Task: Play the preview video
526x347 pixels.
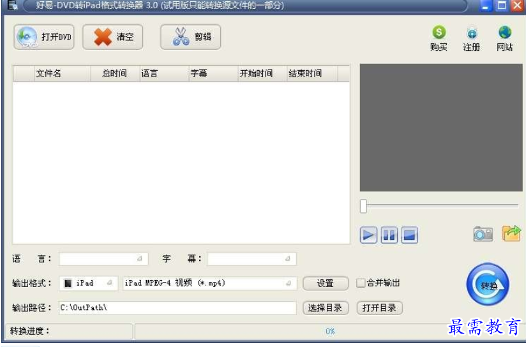Action: (x=368, y=235)
